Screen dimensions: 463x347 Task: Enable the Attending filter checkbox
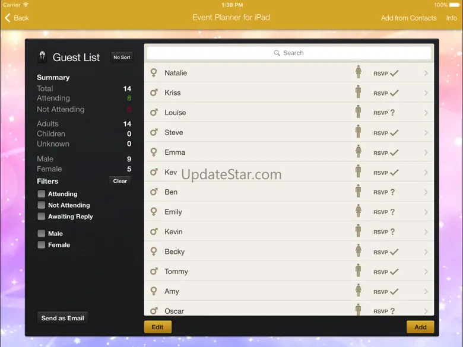[42, 194]
